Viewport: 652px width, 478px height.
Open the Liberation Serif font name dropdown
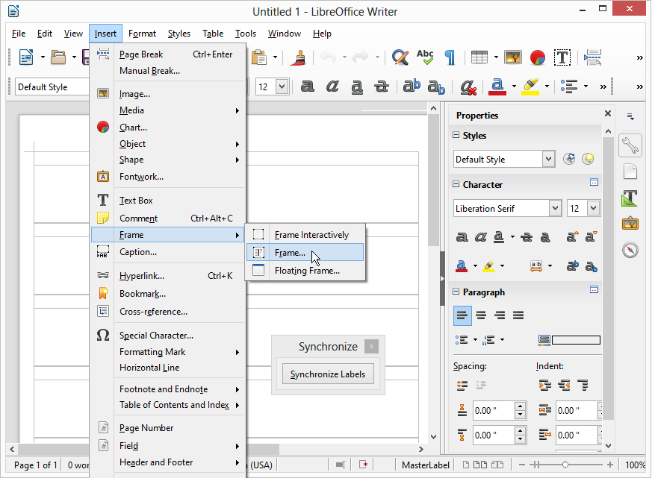point(555,208)
